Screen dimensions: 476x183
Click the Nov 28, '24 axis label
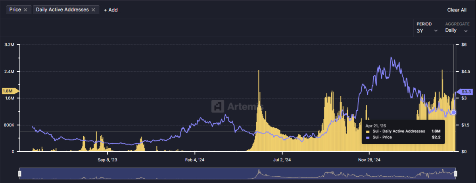[x=369, y=160]
